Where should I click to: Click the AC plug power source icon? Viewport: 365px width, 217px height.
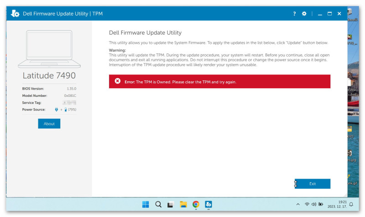pyautogui.click(x=56, y=110)
